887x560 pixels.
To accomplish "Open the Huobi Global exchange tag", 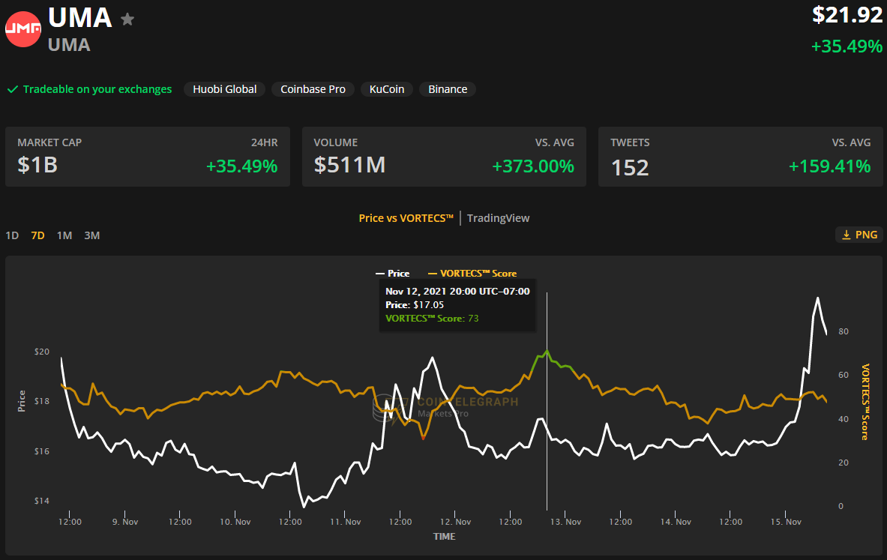I will pyautogui.click(x=224, y=89).
